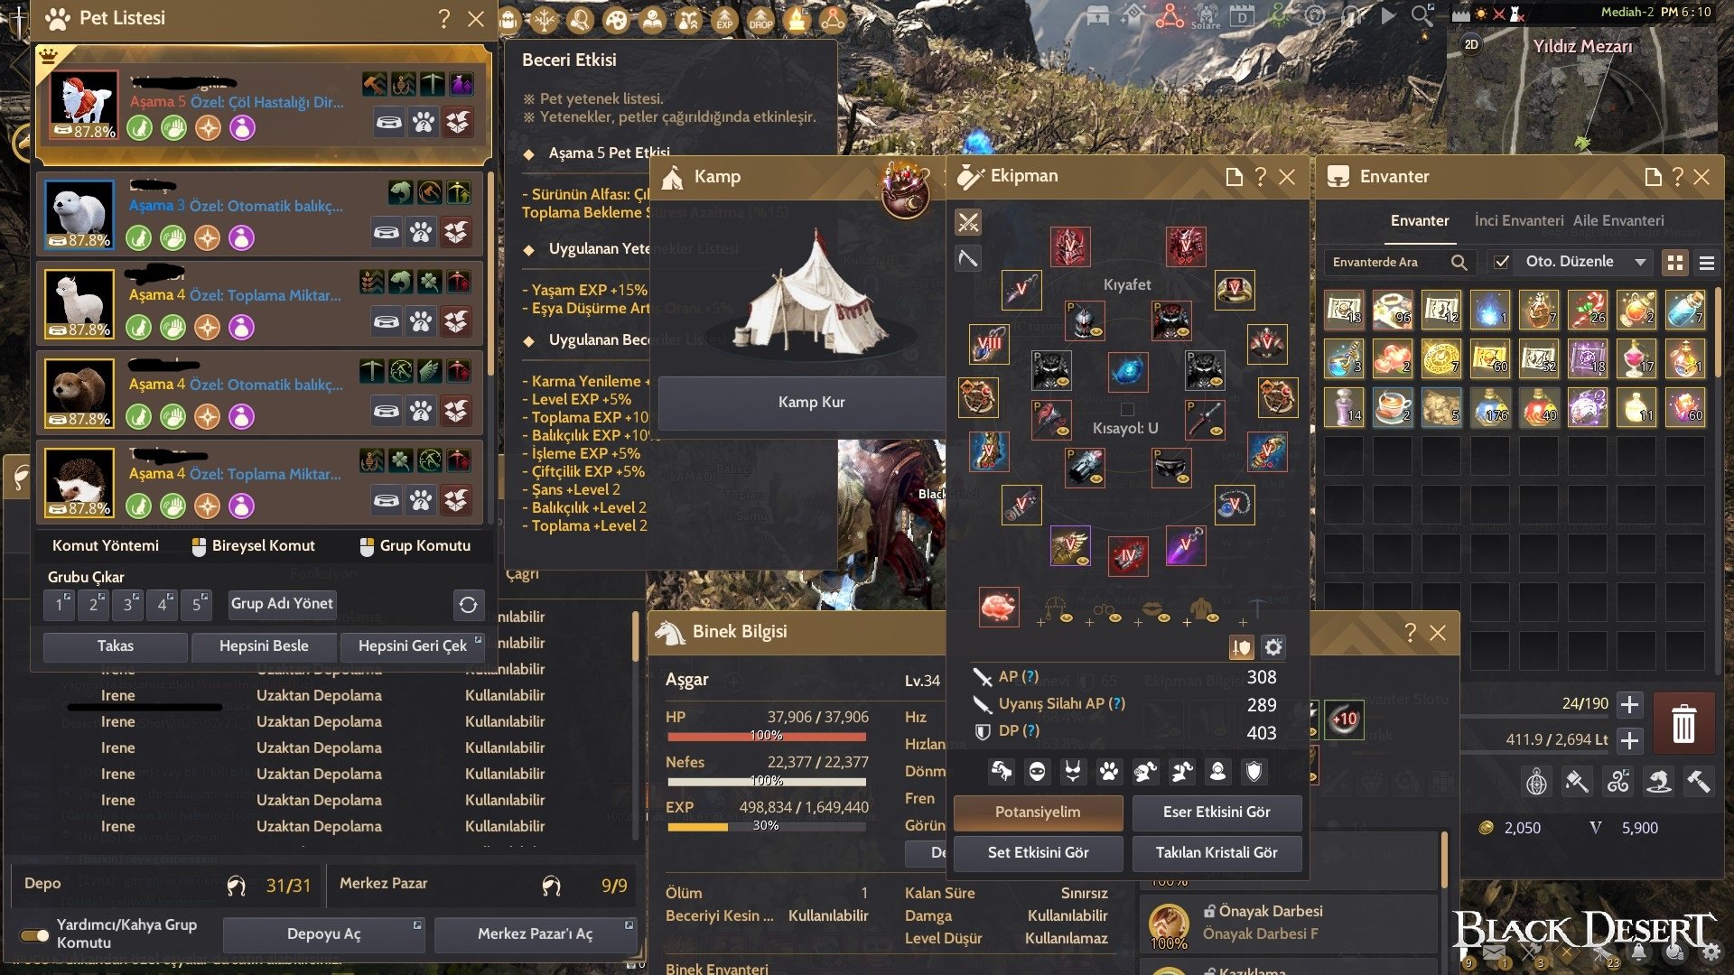Select Grup Komutu radio option
This screenshot has width=1734, height=975.
(367, 546)
